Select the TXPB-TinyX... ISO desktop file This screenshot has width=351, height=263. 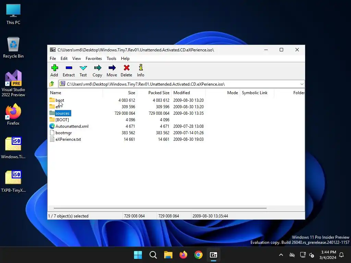tap(13, 181)
